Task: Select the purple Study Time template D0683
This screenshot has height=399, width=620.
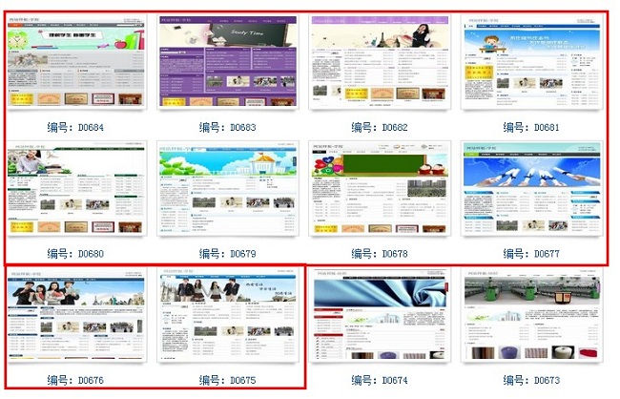Action: [228, 64]
